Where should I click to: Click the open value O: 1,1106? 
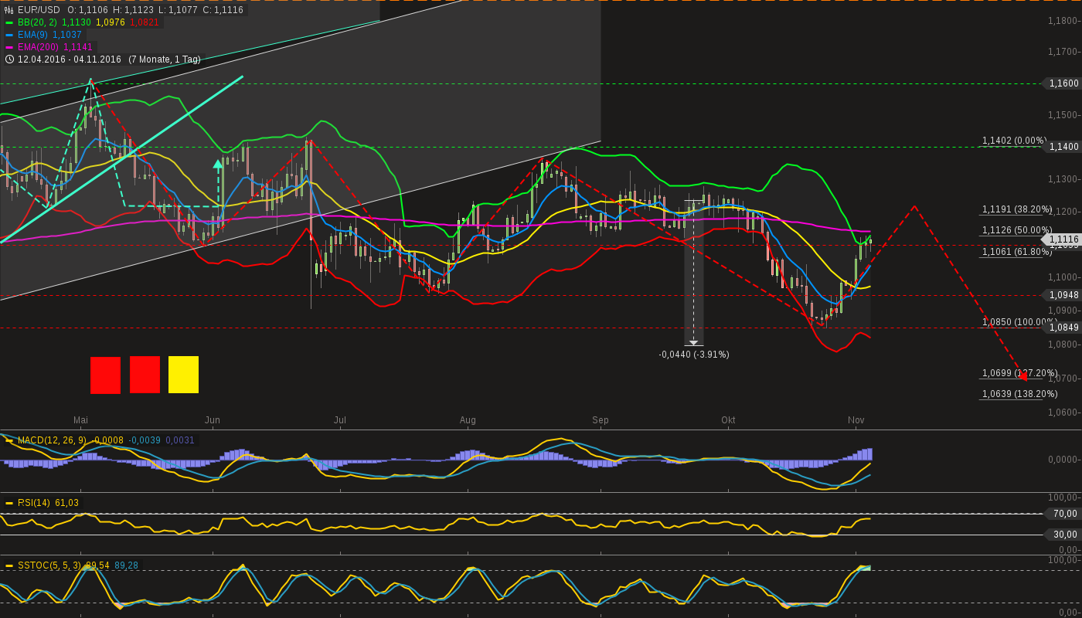pos(87,10)
